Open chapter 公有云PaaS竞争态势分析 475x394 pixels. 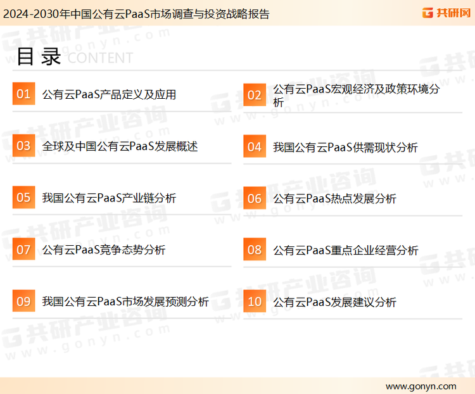[x=104, y=250]
